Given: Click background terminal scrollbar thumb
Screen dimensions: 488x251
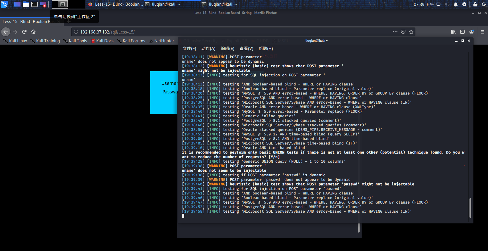Looking at the screenshot, I should [x=358, y=228].
